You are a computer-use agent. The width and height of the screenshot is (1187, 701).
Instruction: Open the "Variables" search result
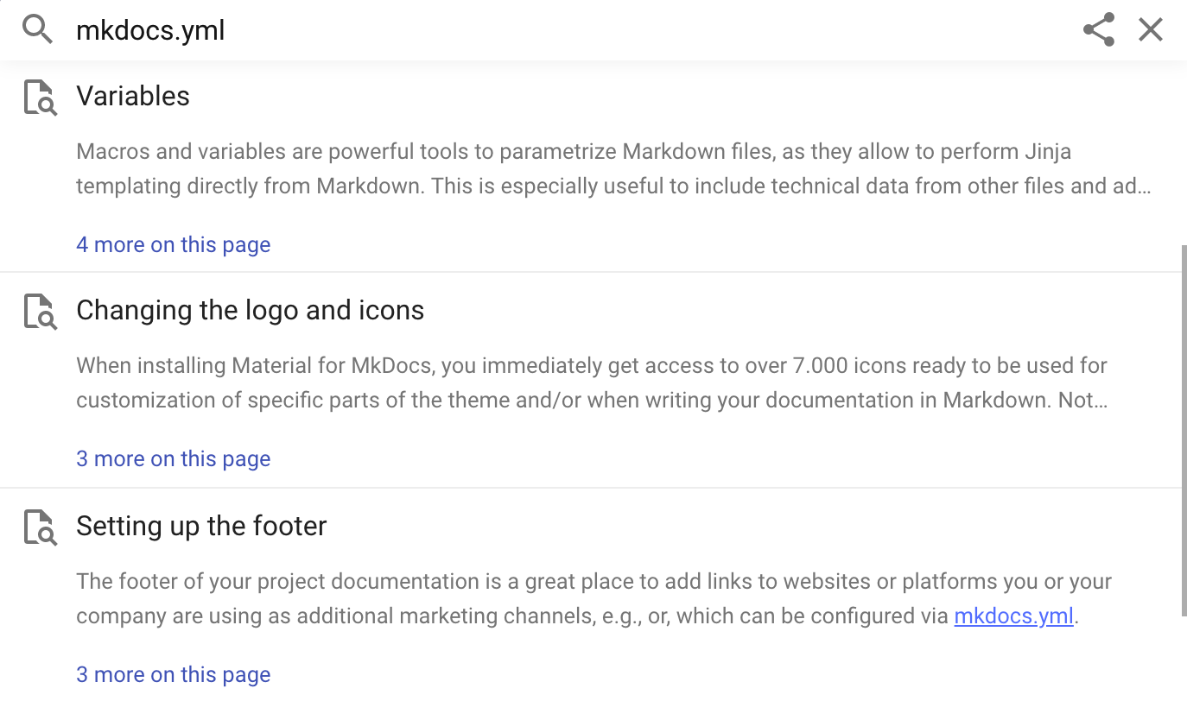pos(133,96)
